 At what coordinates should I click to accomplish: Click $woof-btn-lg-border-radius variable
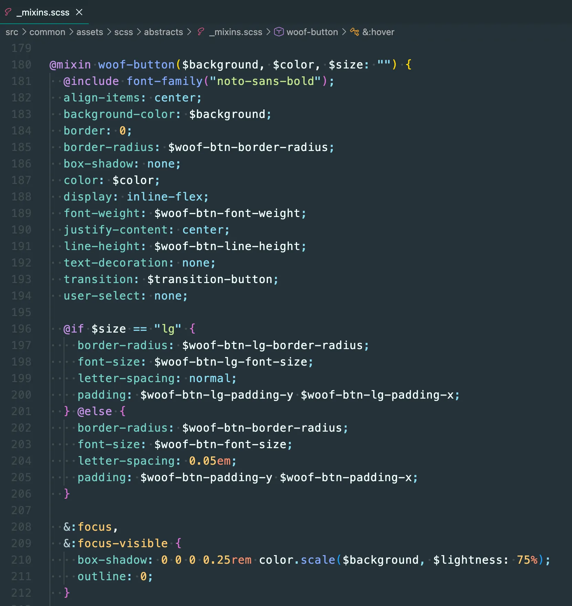pyautogui.click(x=273, y=345)
